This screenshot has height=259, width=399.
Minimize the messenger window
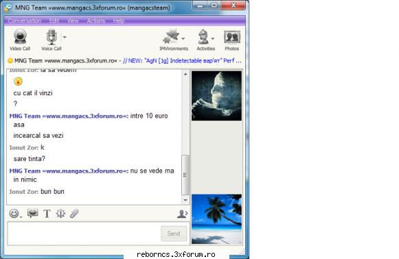tap(200, 5)
